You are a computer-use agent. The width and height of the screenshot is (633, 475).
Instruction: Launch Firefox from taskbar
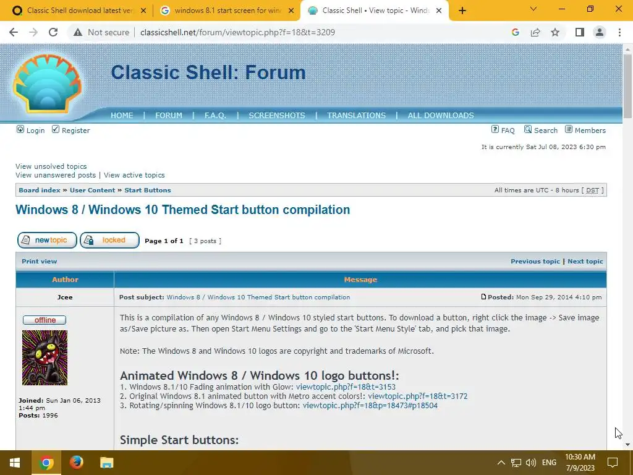pyautogui.click(x=76, y=463)
